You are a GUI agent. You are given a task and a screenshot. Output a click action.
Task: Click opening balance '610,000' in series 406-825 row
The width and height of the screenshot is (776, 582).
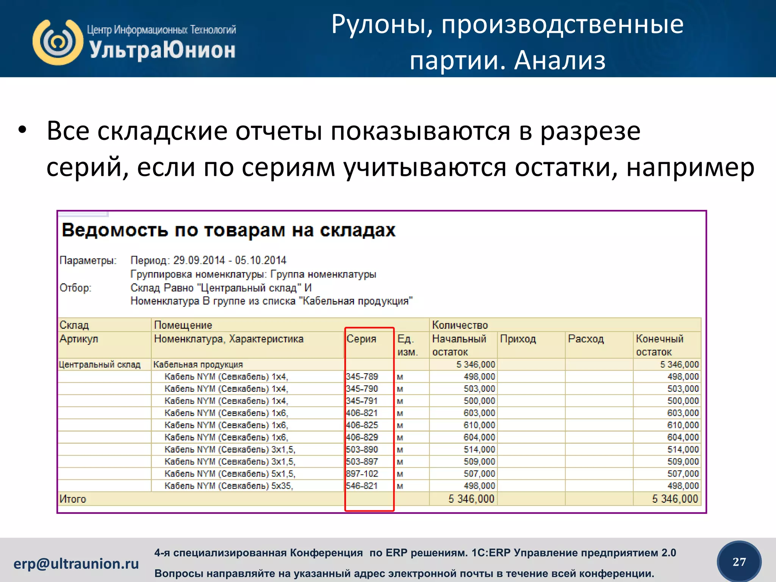click(479, 425)
